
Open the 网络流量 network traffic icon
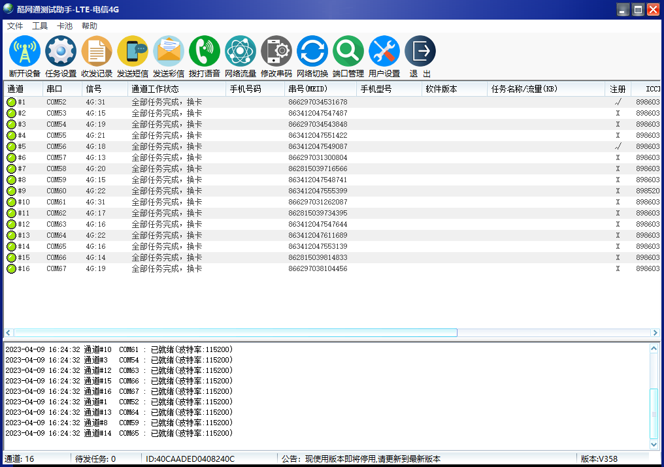[241, 51]
